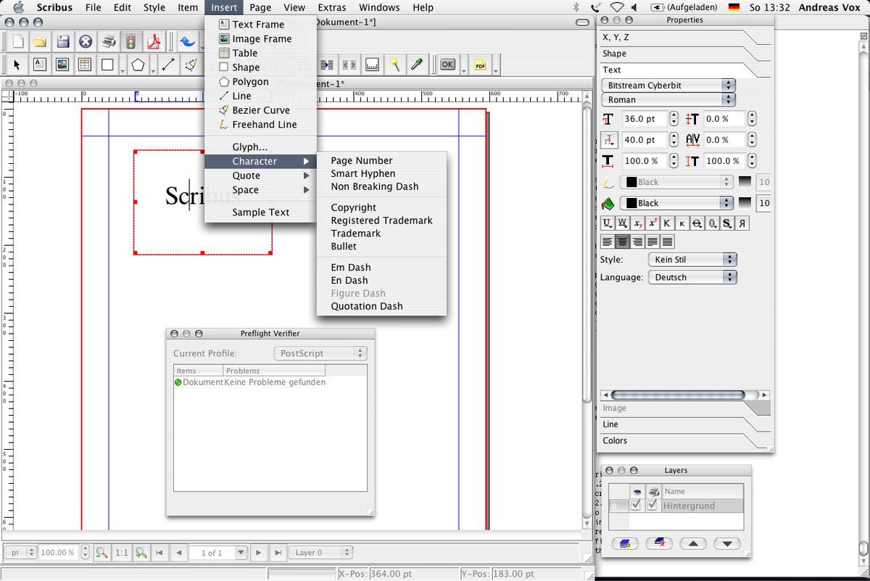Open the Roman font style dropdown
The width and height of the screenshot is (870, 581).
(668, 99)
